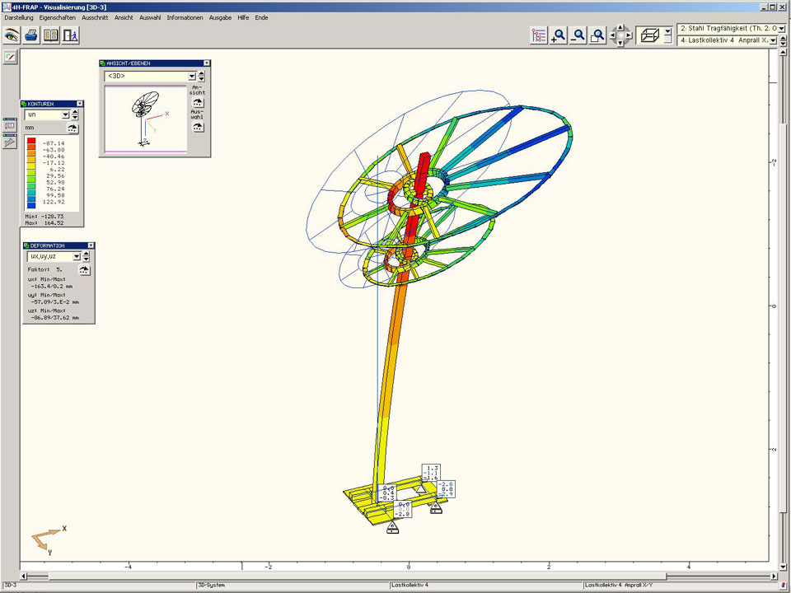The width and height of the screenshot is (791, 593).
Task: Click the zoom in magnifier icon
Action: [559, 35]
